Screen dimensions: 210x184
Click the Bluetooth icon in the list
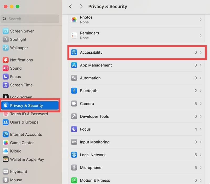[x=74, y=91]
